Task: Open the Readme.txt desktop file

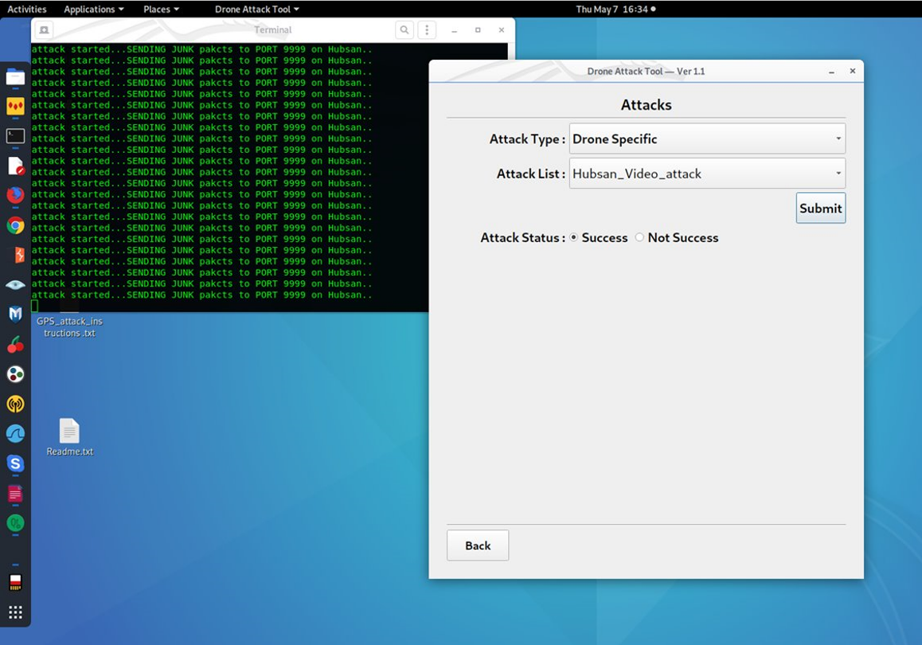Action: pos(69,437)
